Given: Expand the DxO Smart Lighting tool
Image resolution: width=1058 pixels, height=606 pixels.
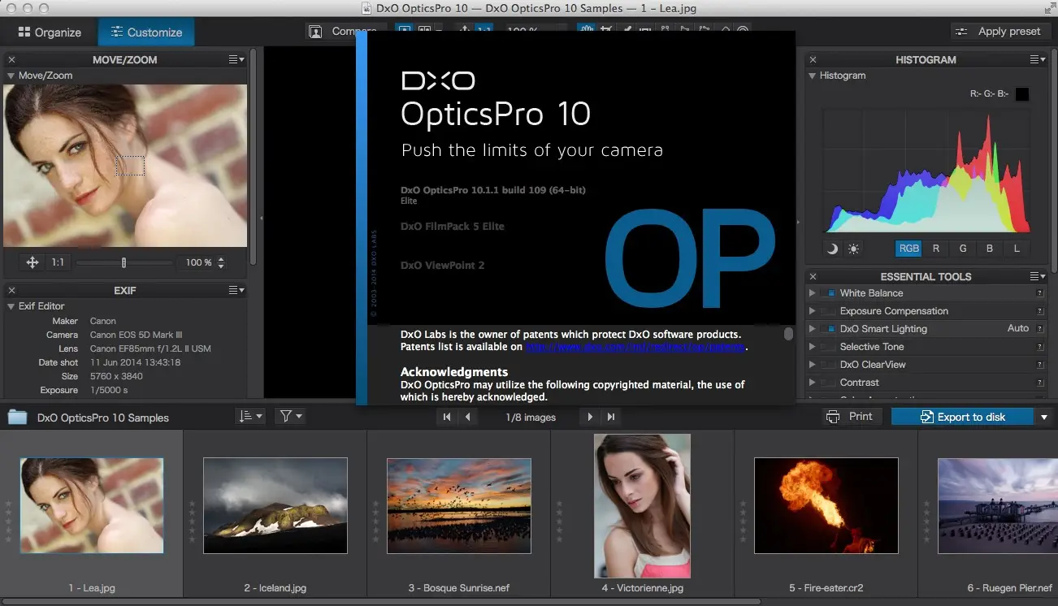Looking at the screenshot, I should [812, 328].
